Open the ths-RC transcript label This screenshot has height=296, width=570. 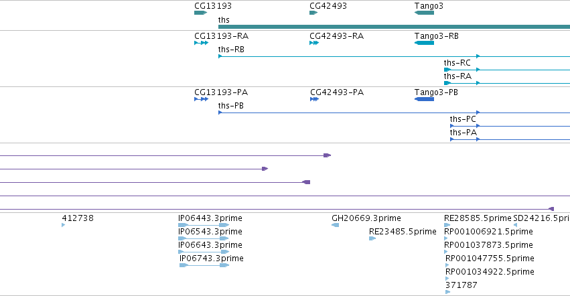457,63
